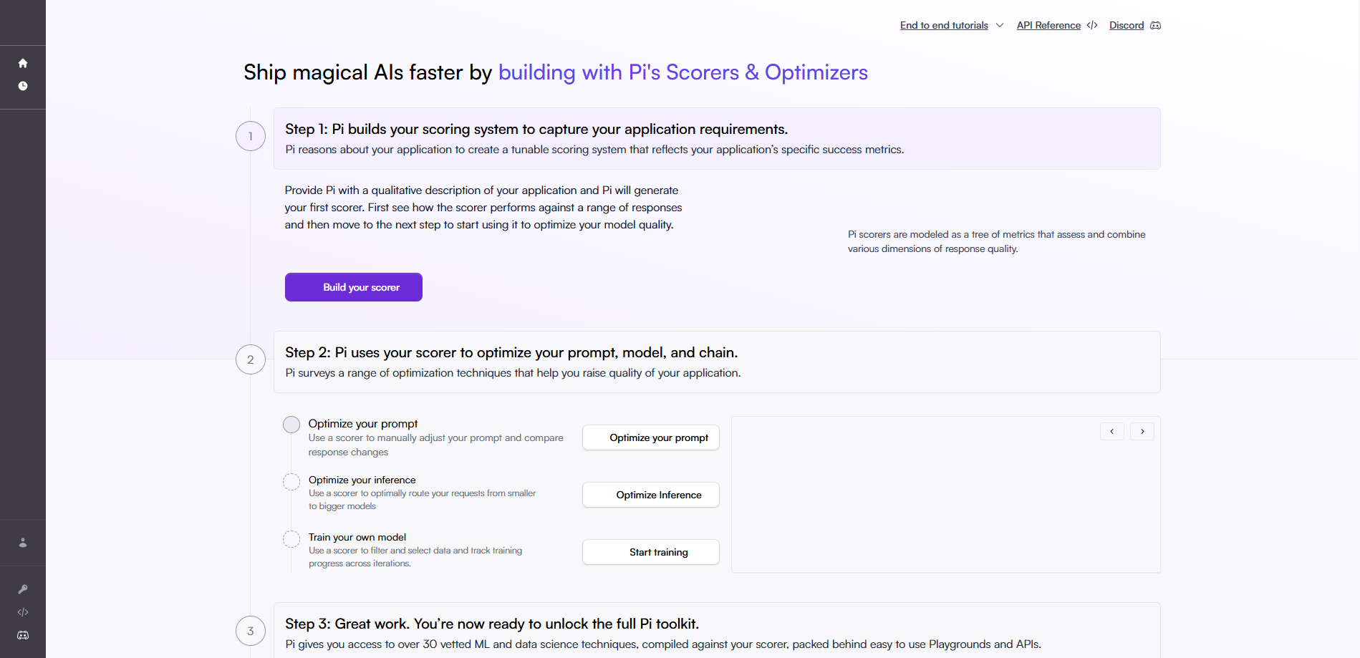Open the API key icon in the sidebar

(x=23, y=589)
